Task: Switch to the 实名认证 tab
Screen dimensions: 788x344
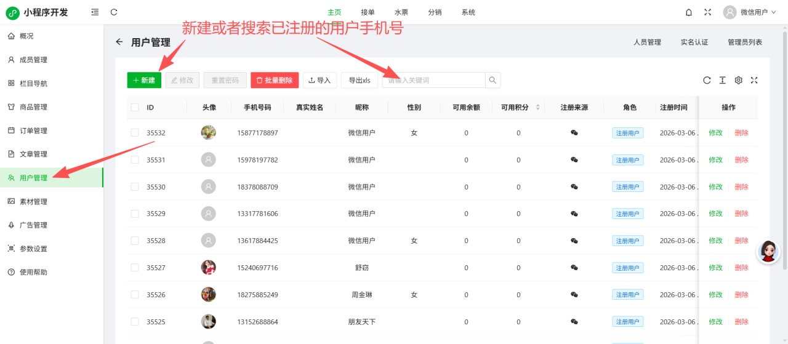Action: click(x=694, y=42)
